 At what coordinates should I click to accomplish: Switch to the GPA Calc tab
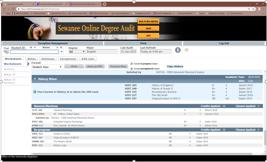click(x=88, y=59)
